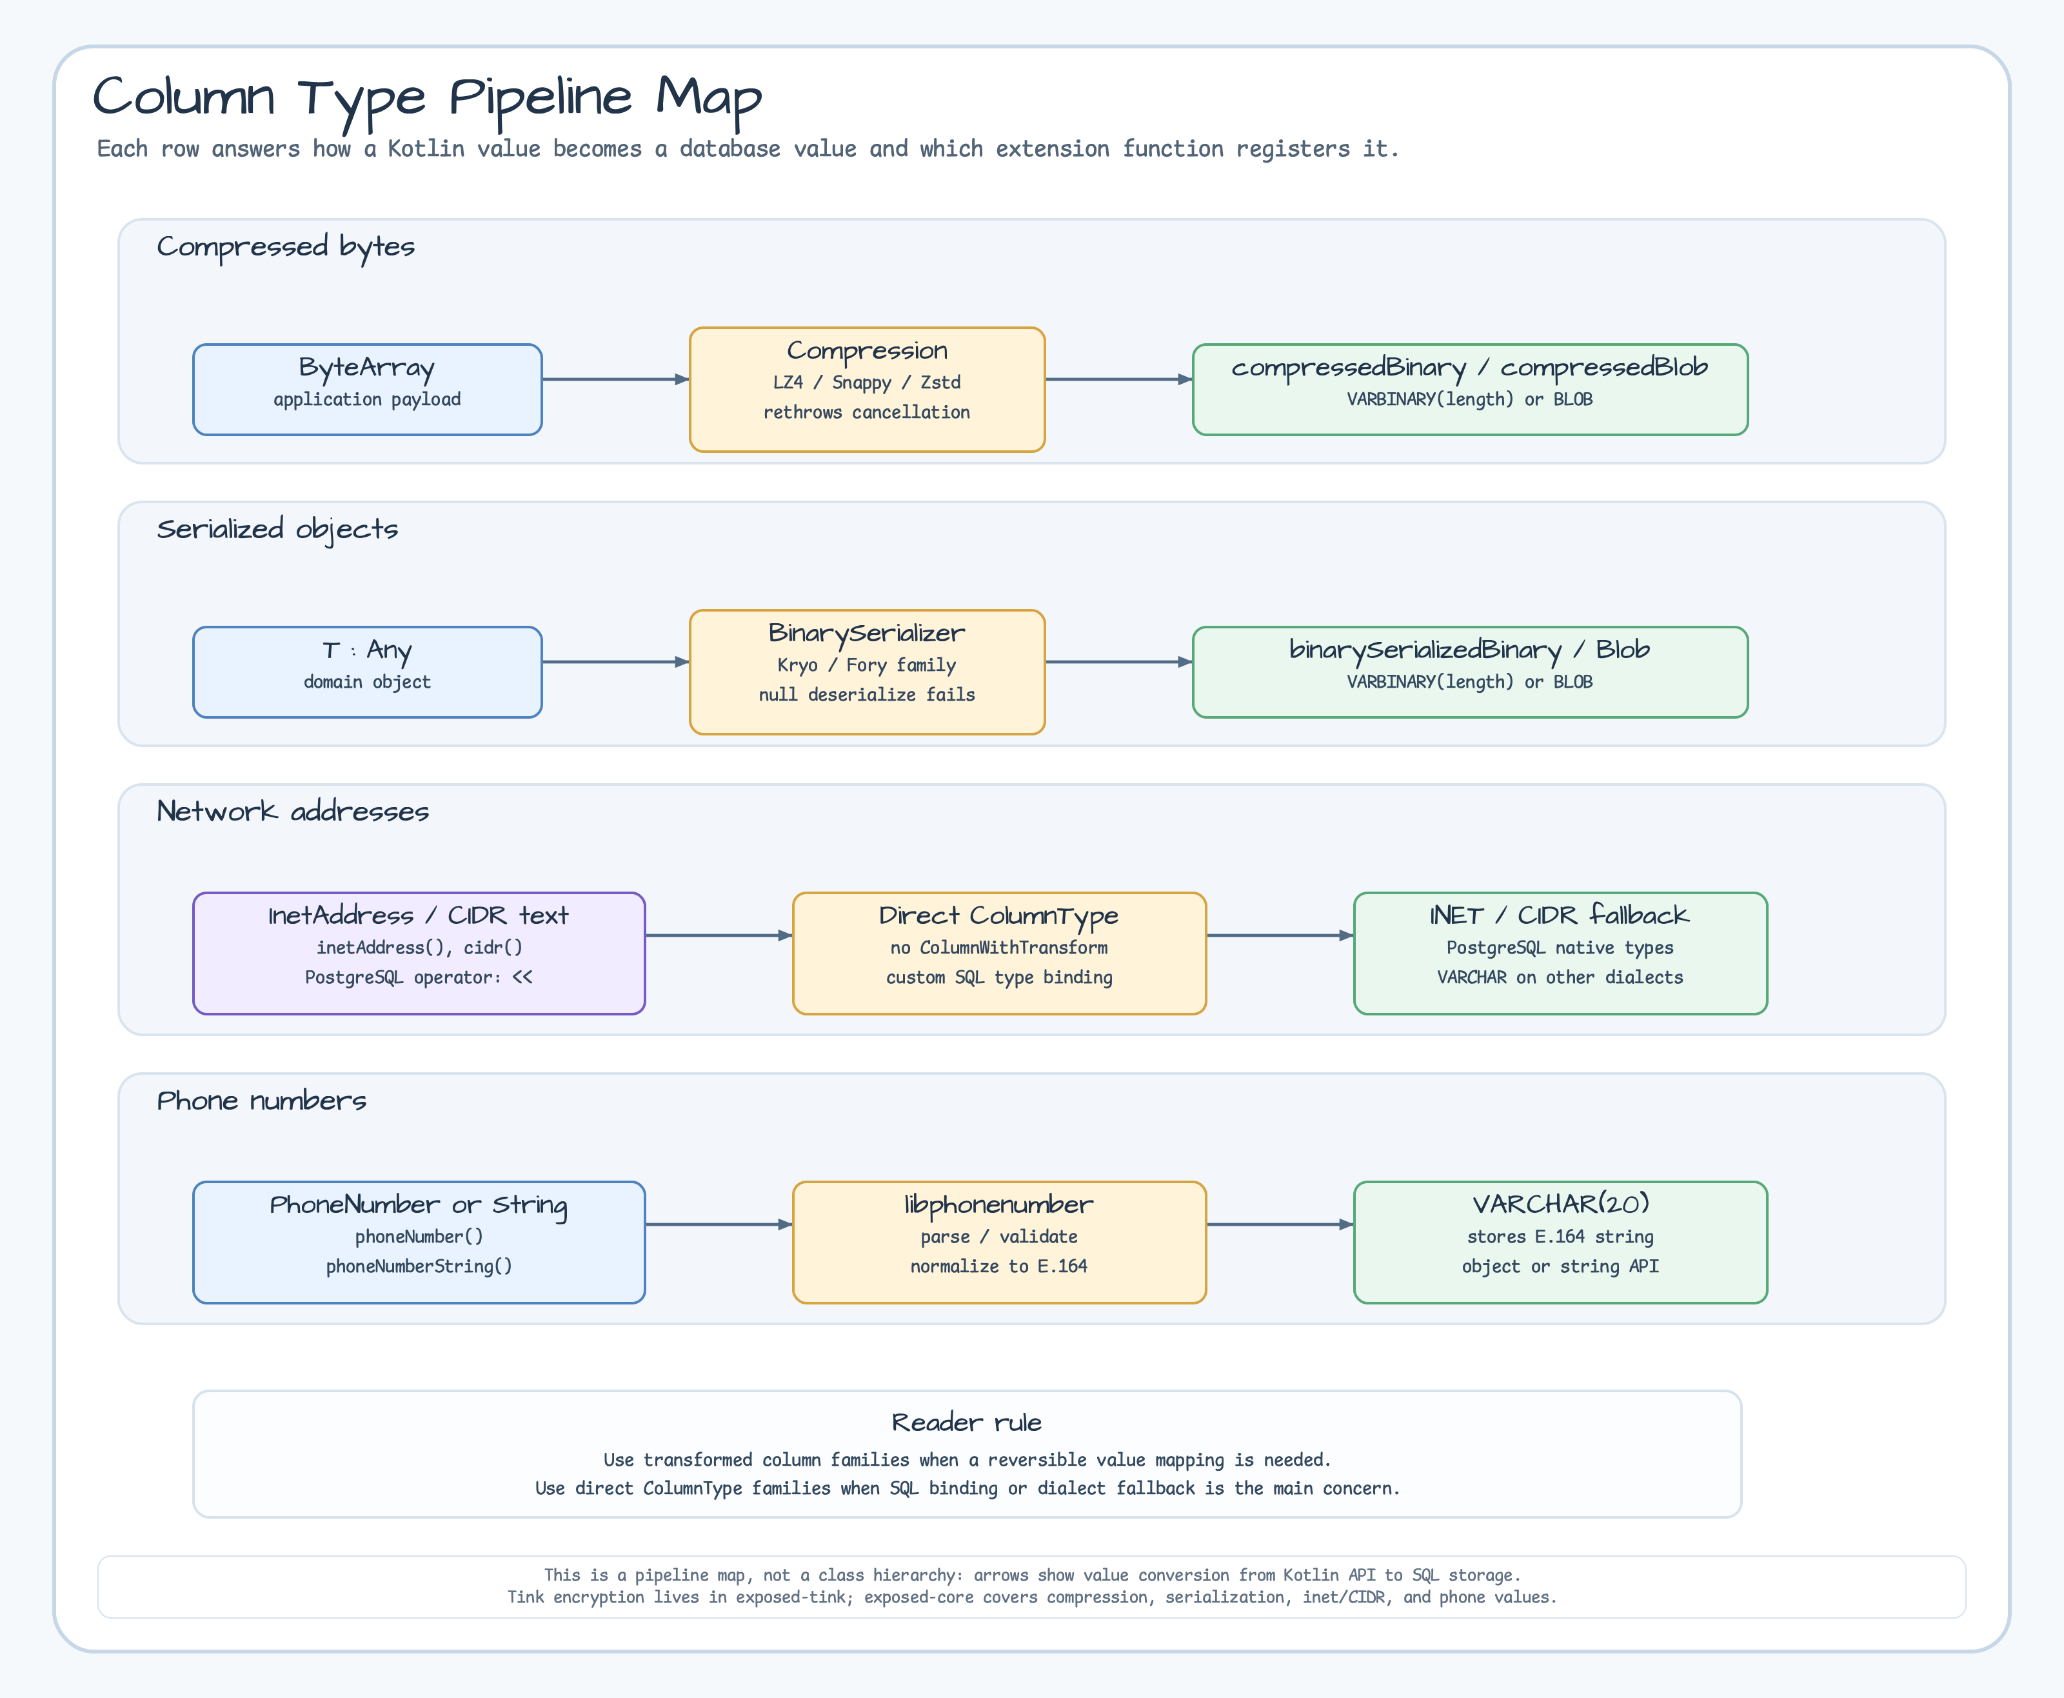2064x1698 pixels.
Task: Click 'VARBINARY(length) or BLOB' under binarySerializedBinary
Action: pos(1469,682)
